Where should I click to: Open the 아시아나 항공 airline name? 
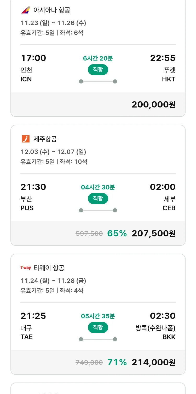pyautogui.click(x=52, y=10)
